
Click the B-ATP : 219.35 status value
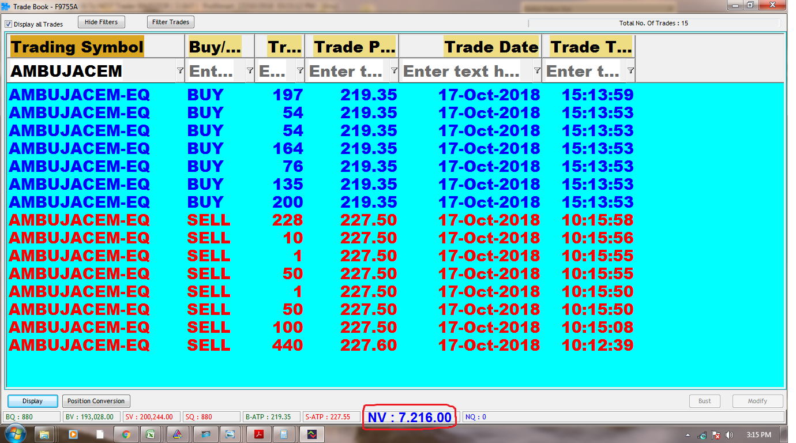(x=271, y=416)
